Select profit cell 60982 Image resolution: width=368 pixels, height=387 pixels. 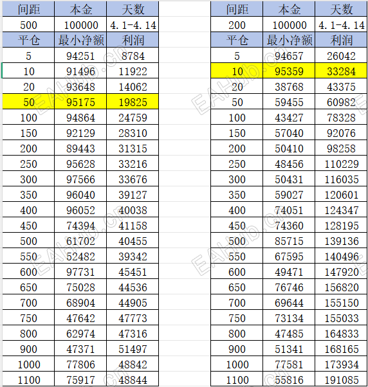pyautogui.click(x=341, y=102)
